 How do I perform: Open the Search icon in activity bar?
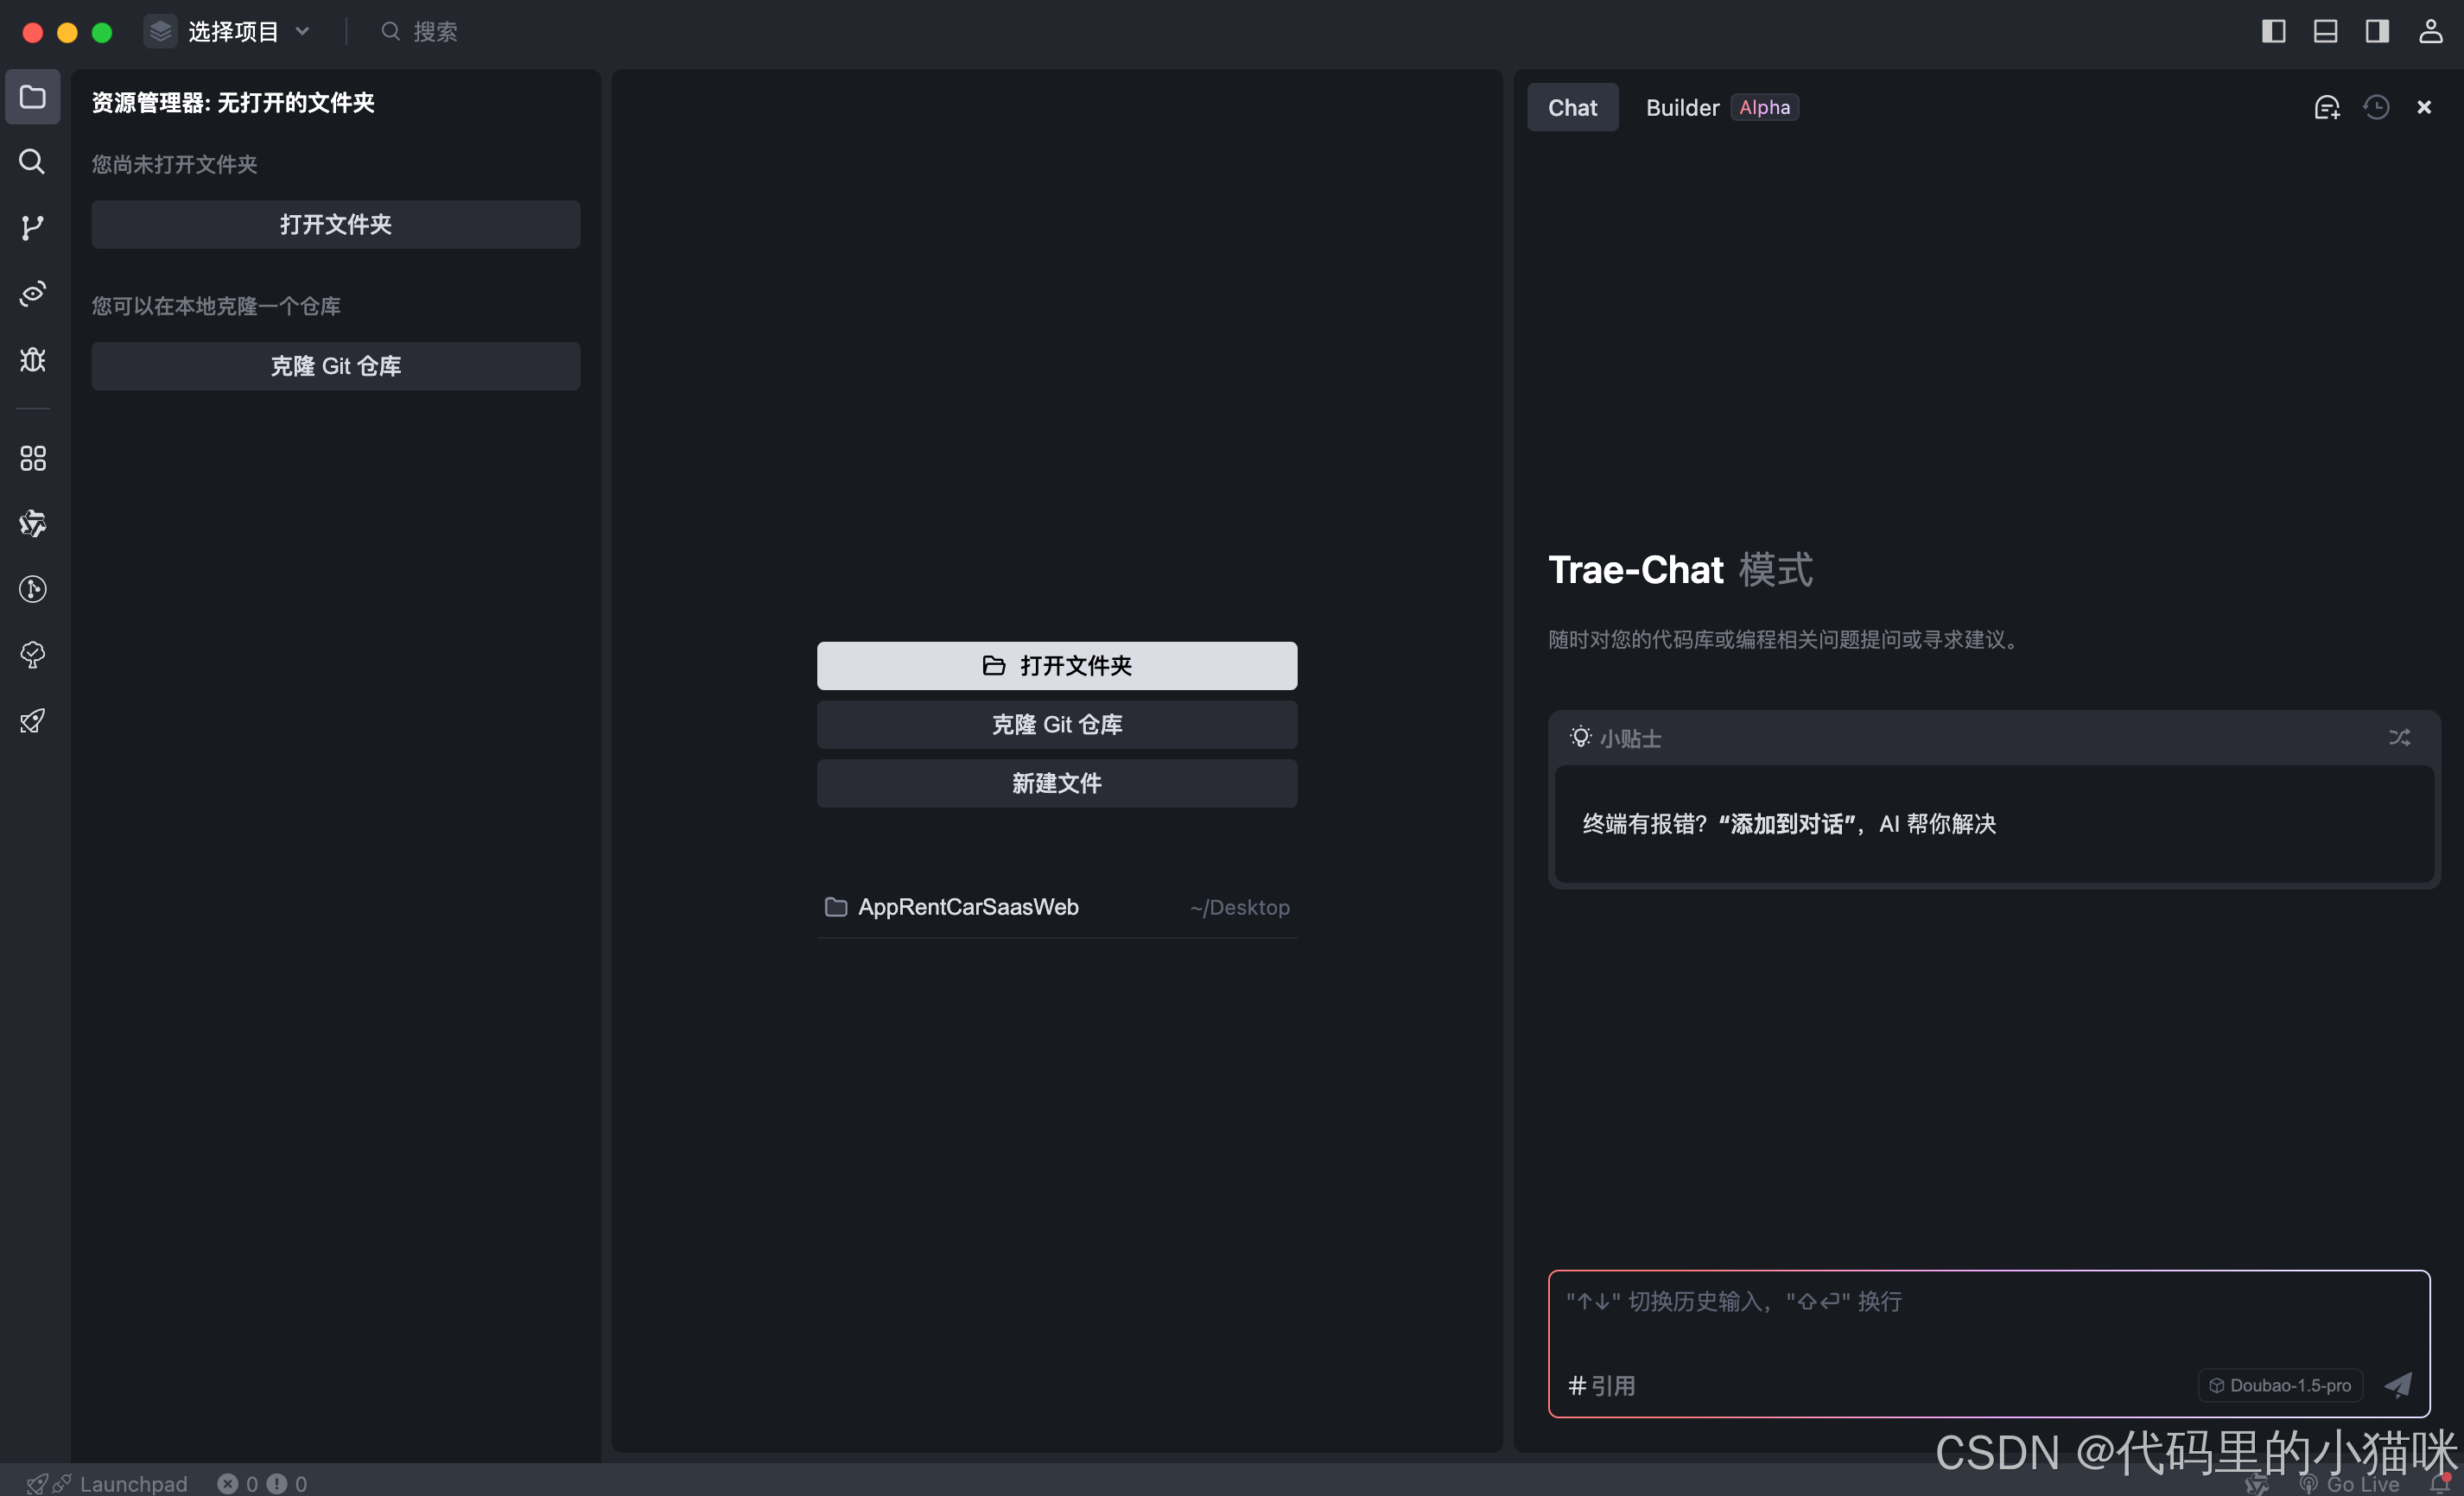(32, 161)
